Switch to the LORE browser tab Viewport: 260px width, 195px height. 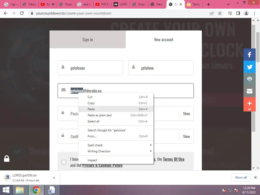tap(121, 4)
